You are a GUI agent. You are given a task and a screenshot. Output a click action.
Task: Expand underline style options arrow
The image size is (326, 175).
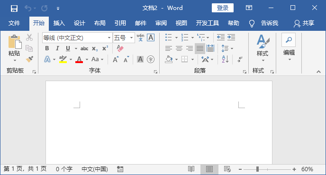[76, 49]
